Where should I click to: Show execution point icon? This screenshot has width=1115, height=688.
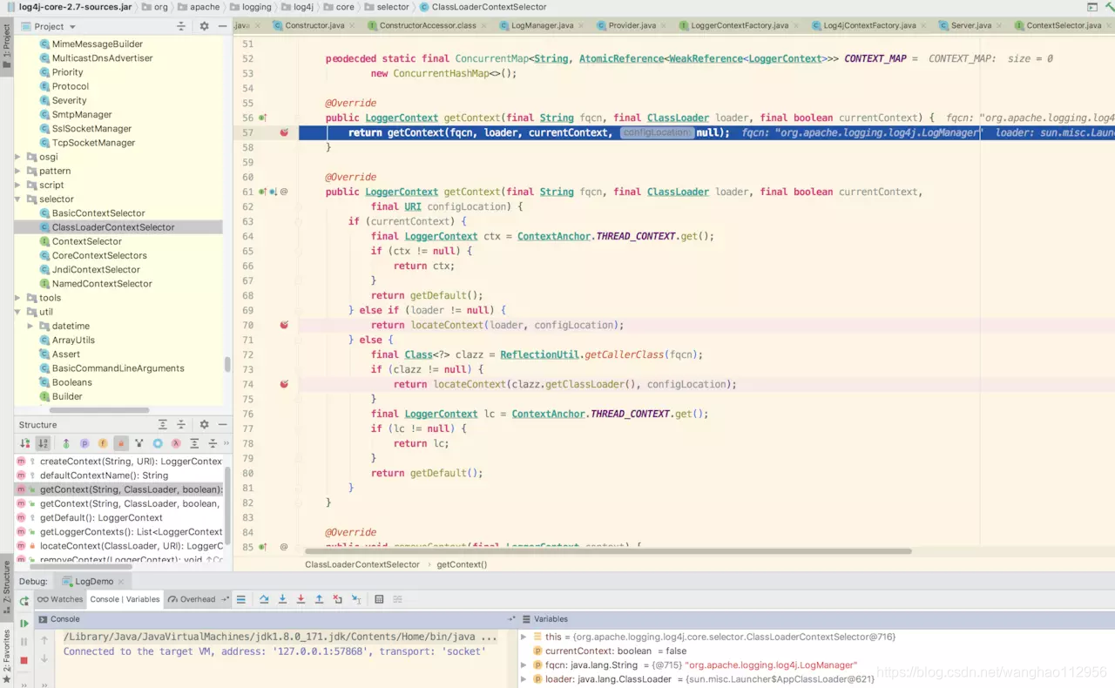241,599
